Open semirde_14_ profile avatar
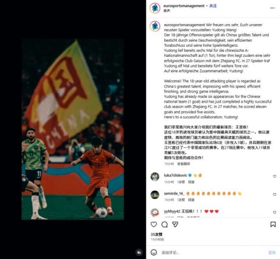This screenshot has width=280, height=259. [x=155, y=195]
